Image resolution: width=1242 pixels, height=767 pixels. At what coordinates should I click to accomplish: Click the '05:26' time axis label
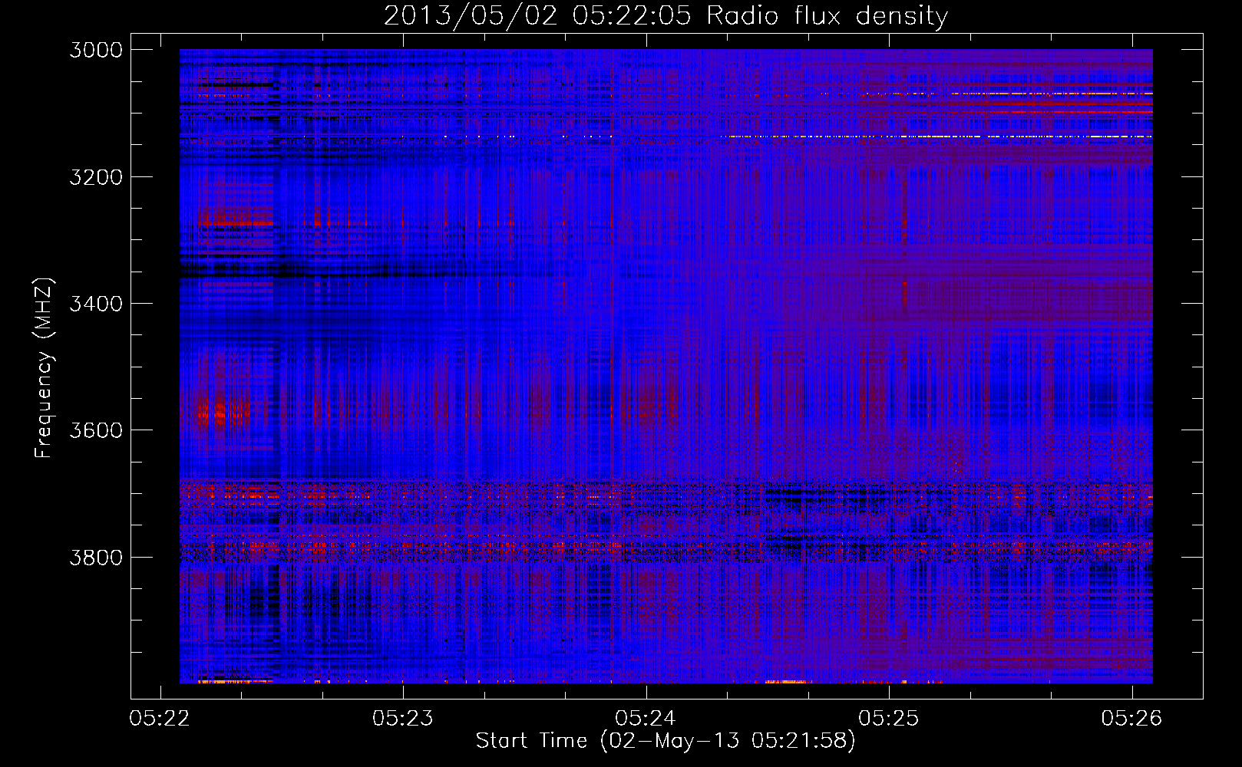(x=1131, y=718)
